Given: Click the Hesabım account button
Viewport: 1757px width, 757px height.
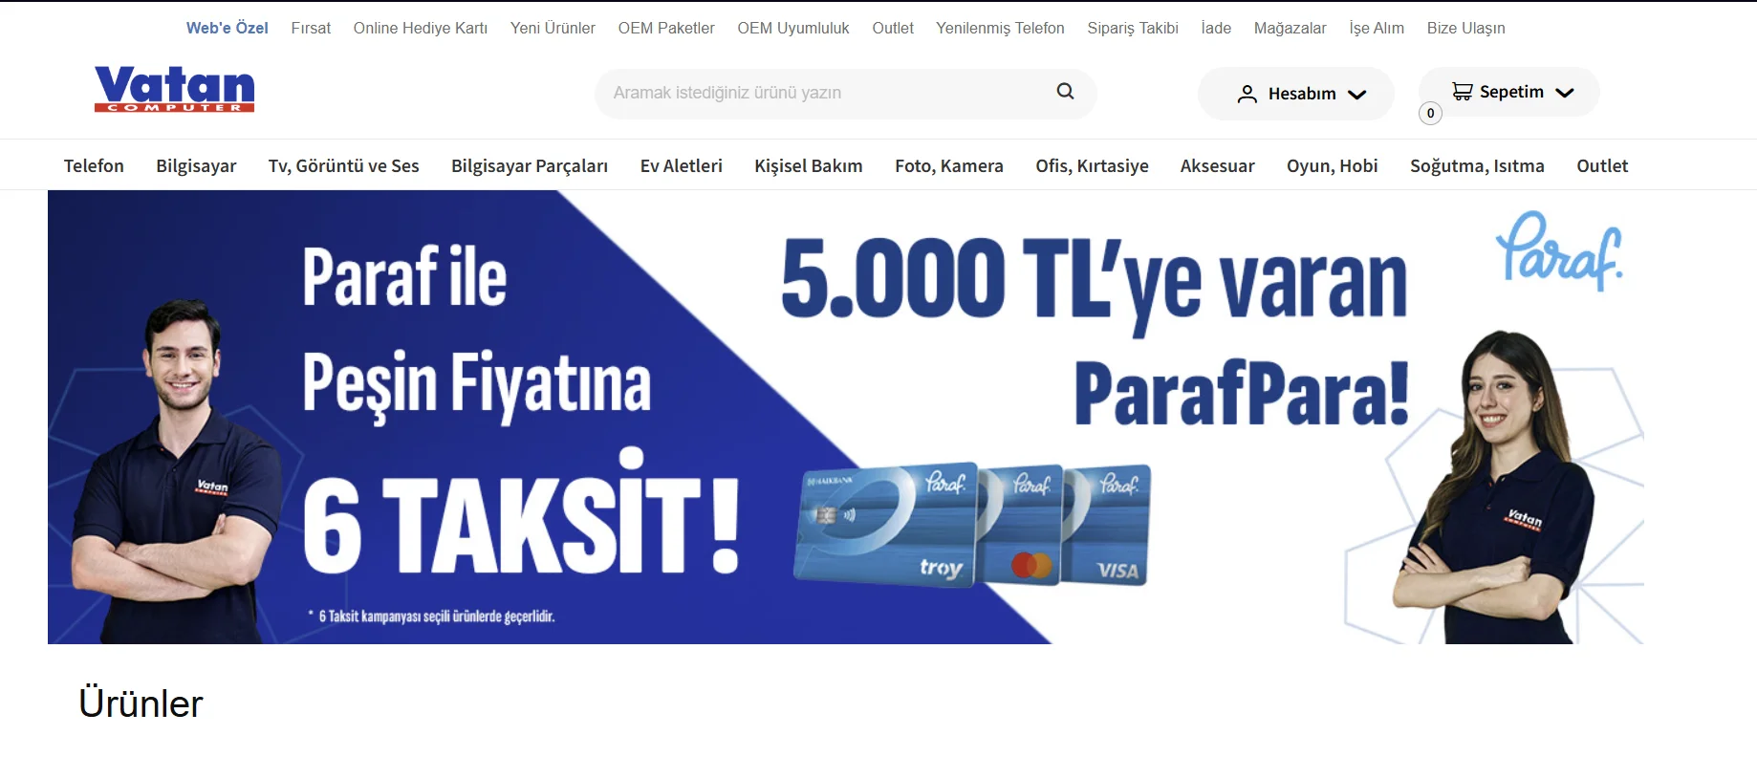Looking at the screenshot, I should point(1296,94).
